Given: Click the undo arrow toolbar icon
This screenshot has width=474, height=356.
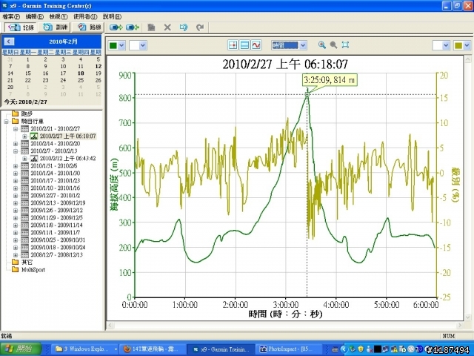Looking at the screenshot, I should coord(184,27).
